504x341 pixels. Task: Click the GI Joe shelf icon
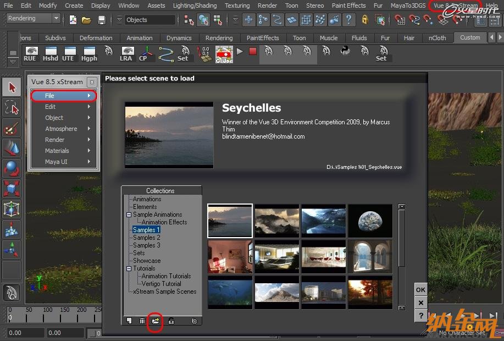pyautogui.click(x=224, y=54)
